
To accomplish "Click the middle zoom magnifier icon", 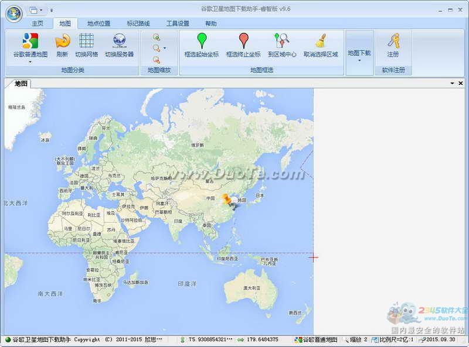I will tap(157, 49).
